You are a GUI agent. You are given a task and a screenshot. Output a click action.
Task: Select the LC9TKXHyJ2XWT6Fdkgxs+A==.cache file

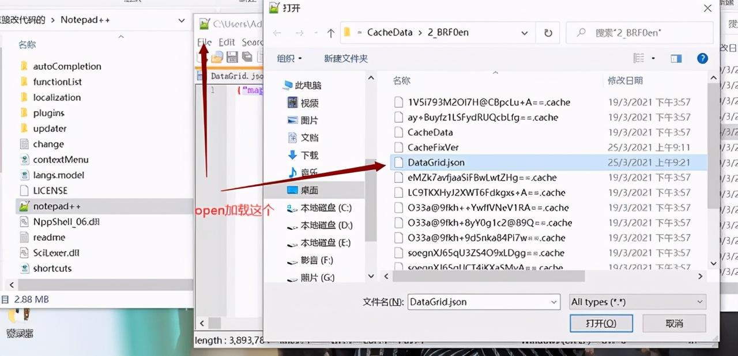[x=480, y=192]
